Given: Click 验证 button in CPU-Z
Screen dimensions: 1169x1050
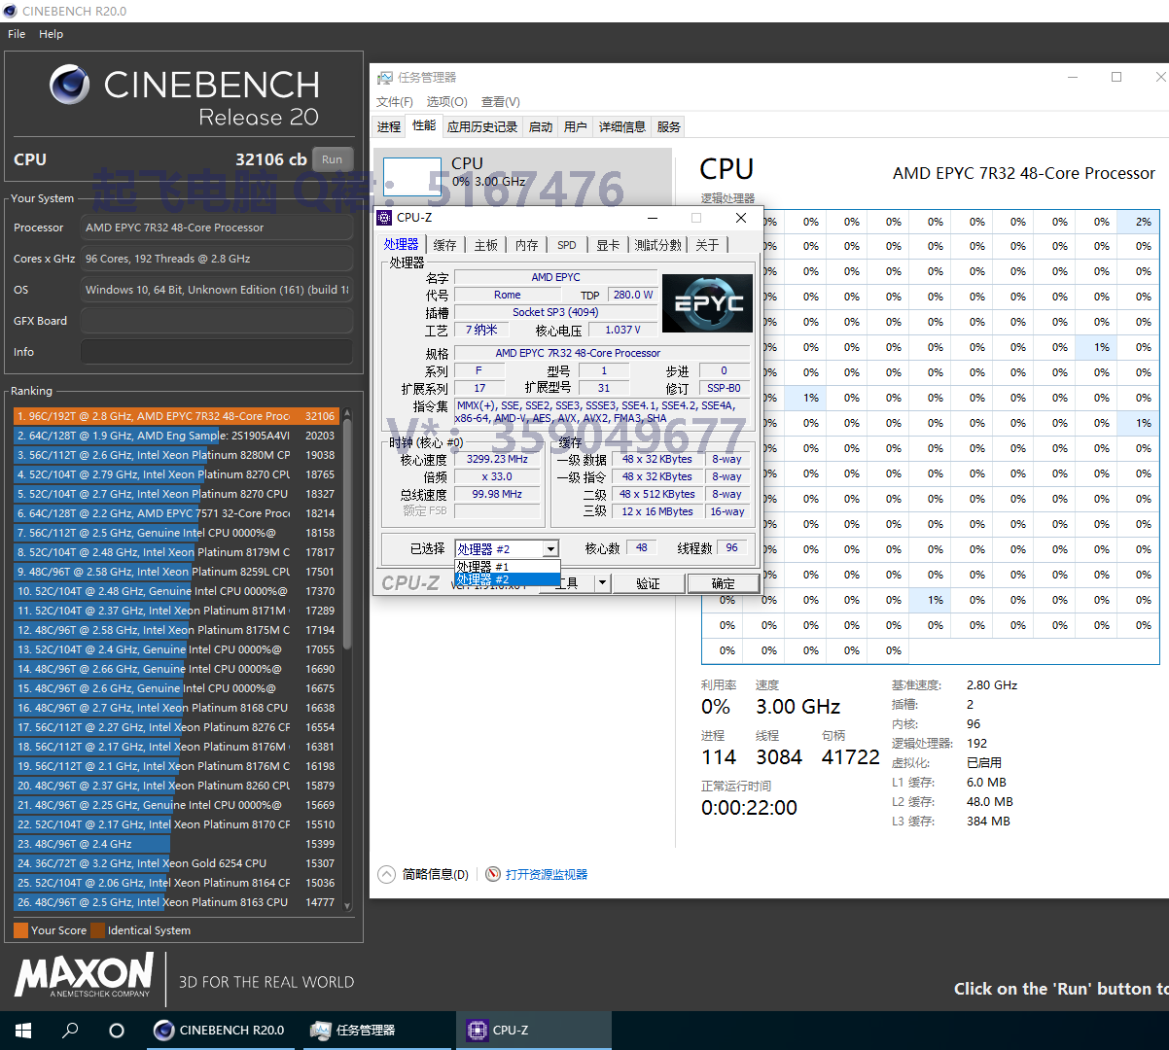Looking at the screenshot, I should click(648, 583).
